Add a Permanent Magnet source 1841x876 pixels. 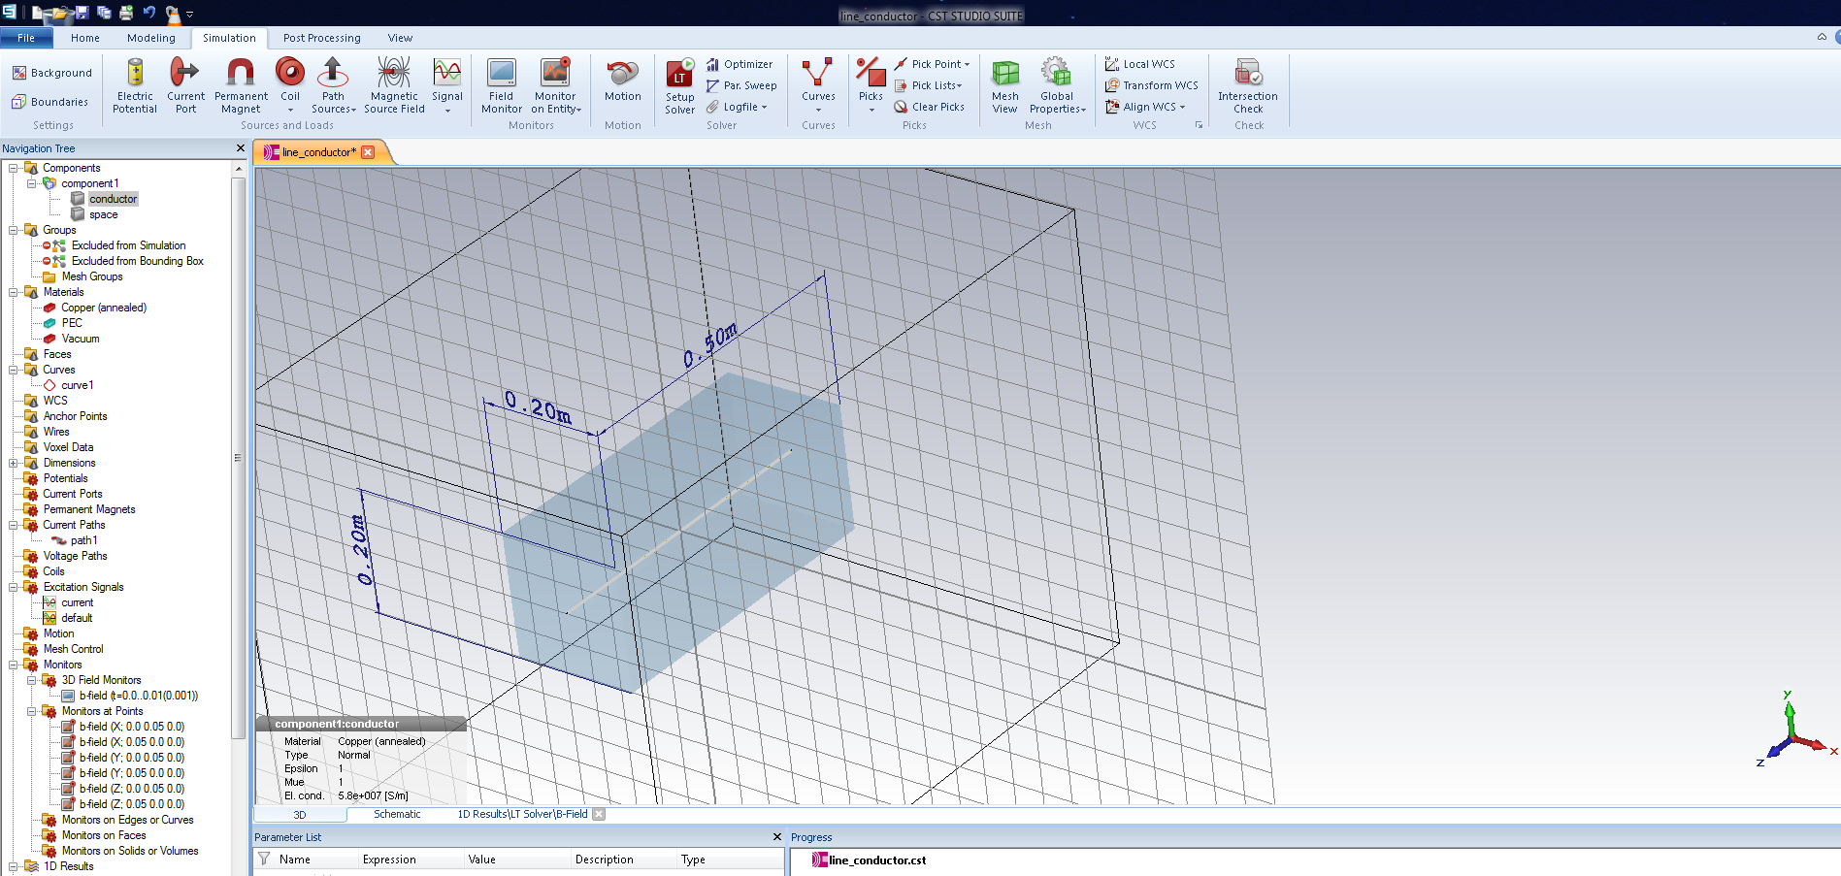(x=241, y=85)
